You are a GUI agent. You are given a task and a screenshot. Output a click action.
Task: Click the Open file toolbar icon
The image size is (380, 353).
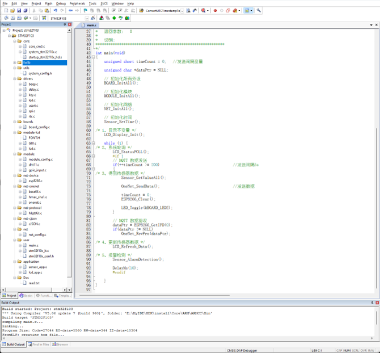[12, 10]
